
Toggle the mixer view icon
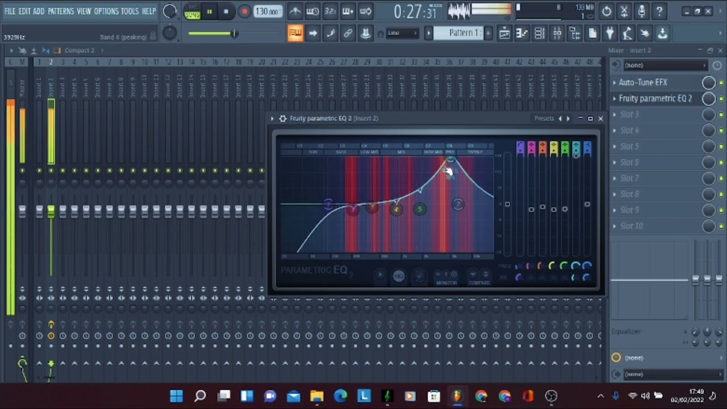pyautogui.click(x=557, y=34)
